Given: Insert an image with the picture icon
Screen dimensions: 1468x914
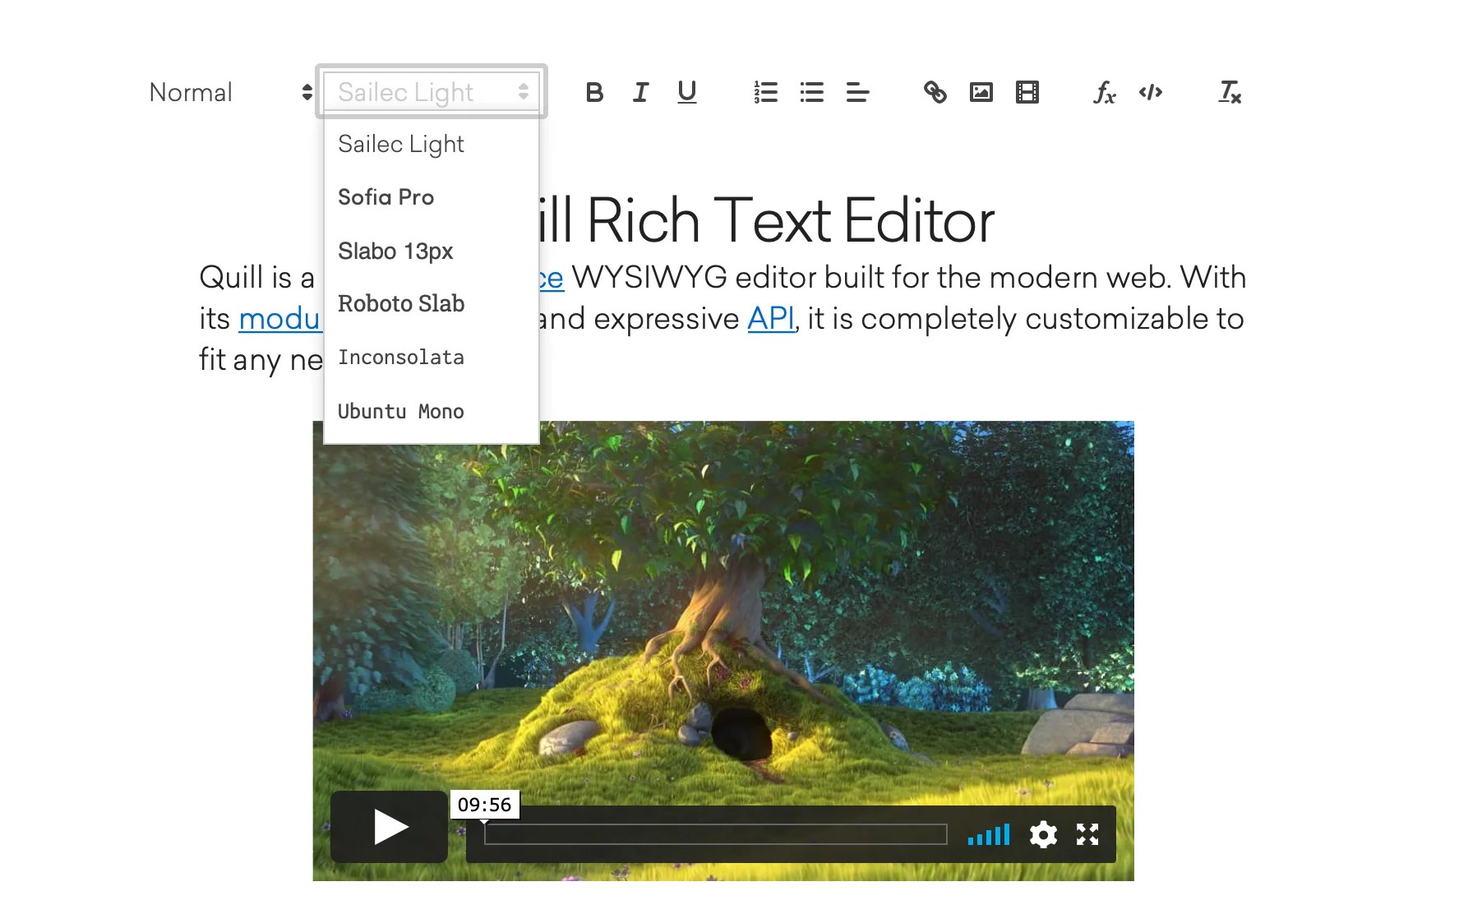Looking at the screenshot, I should [981, 92].
